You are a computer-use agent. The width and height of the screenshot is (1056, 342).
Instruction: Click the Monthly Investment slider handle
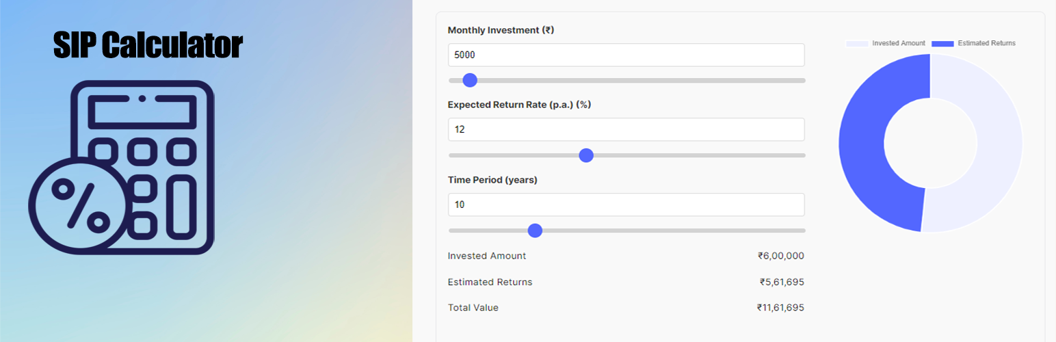tap(470, 81)
